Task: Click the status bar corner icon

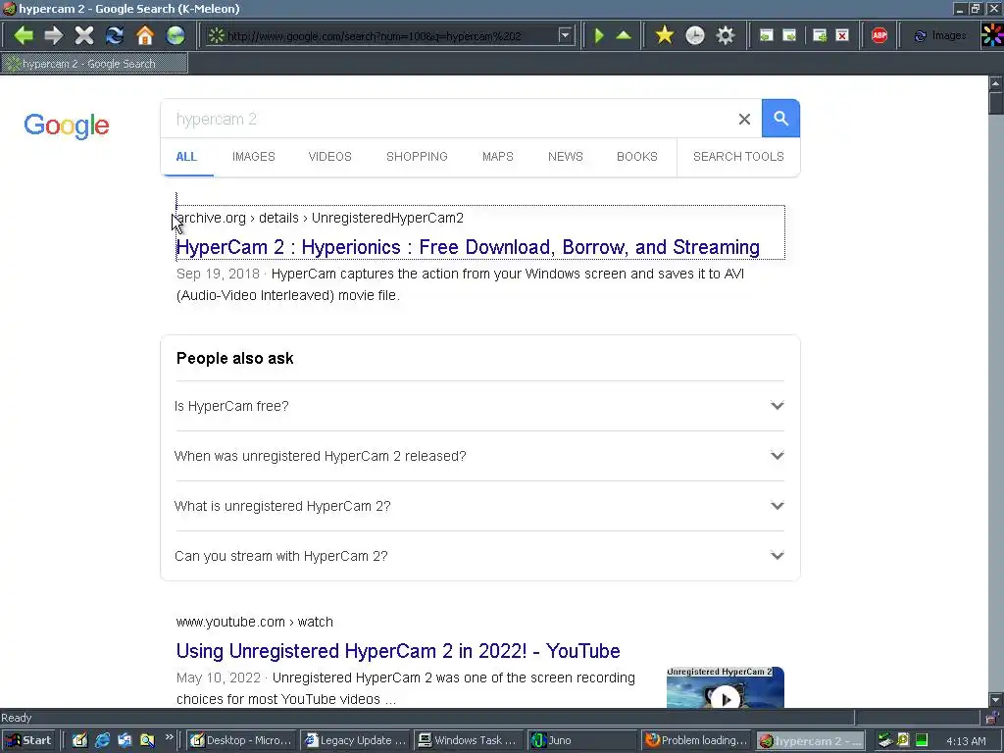Action: [991, 718]
